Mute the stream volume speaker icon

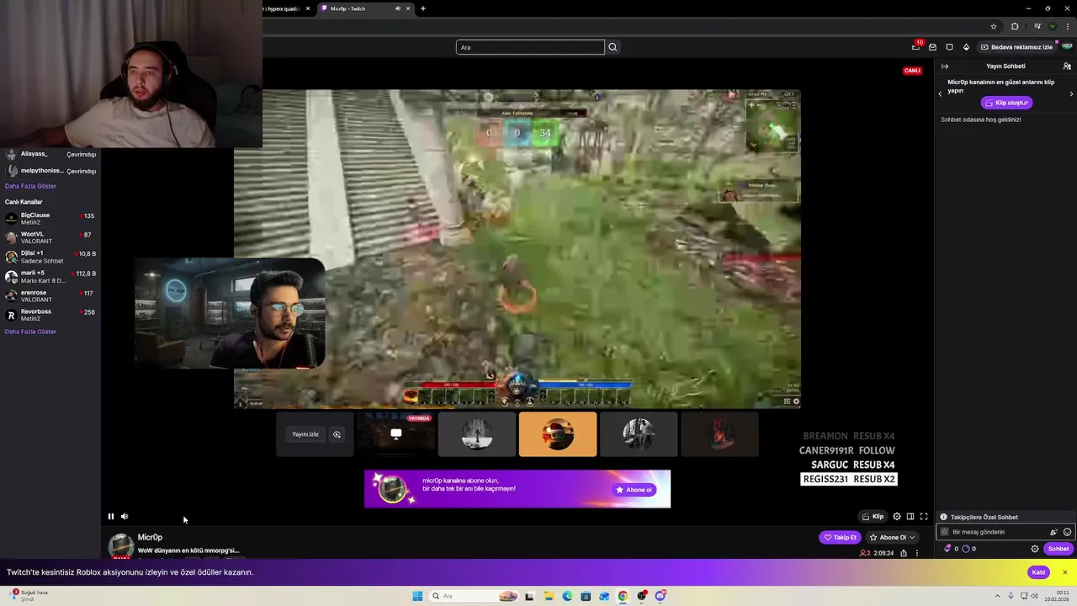pos(125,517)
